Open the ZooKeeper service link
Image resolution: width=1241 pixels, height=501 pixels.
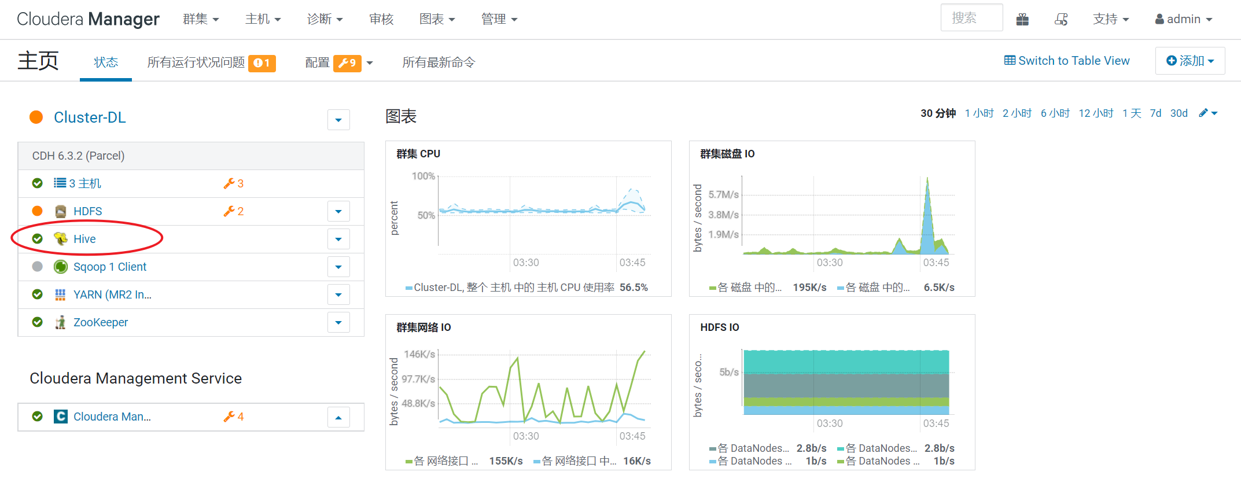(x=101, y=322)
